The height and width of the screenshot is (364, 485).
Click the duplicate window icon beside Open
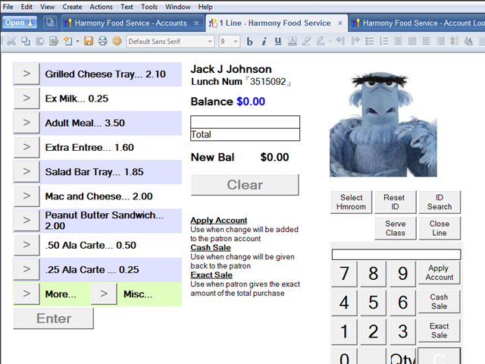tap(49, 23)
